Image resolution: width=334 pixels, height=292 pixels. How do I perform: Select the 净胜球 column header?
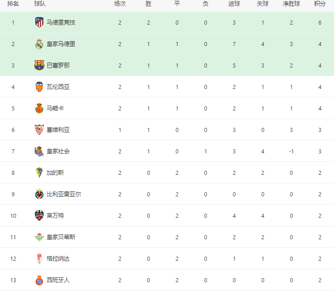291,4
